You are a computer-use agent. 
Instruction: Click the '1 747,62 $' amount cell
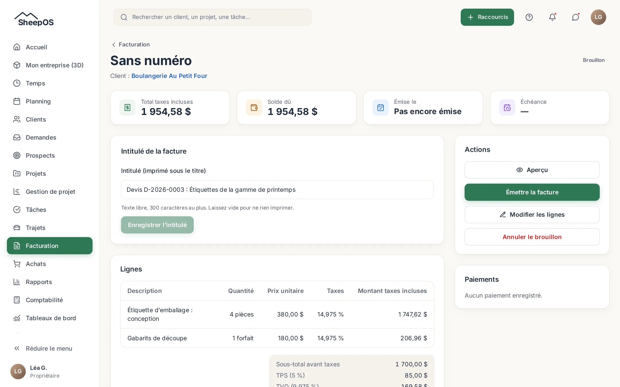point(412,314)
